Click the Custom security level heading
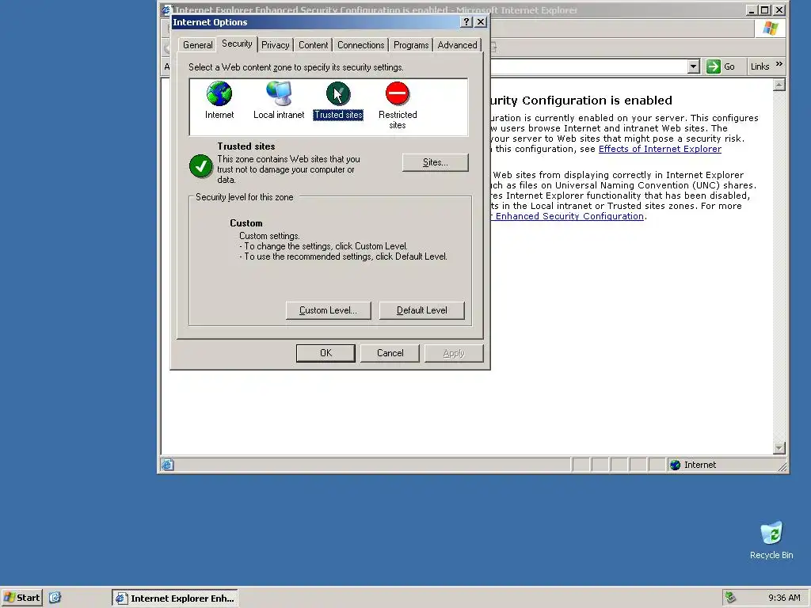This screenshot has height=608, width=811. (246, 223)
